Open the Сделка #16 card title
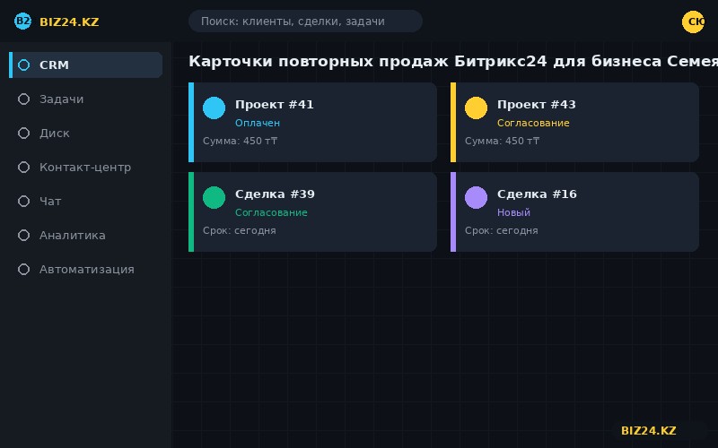This screenshot has width=718, height=448. tap(537, 194)
